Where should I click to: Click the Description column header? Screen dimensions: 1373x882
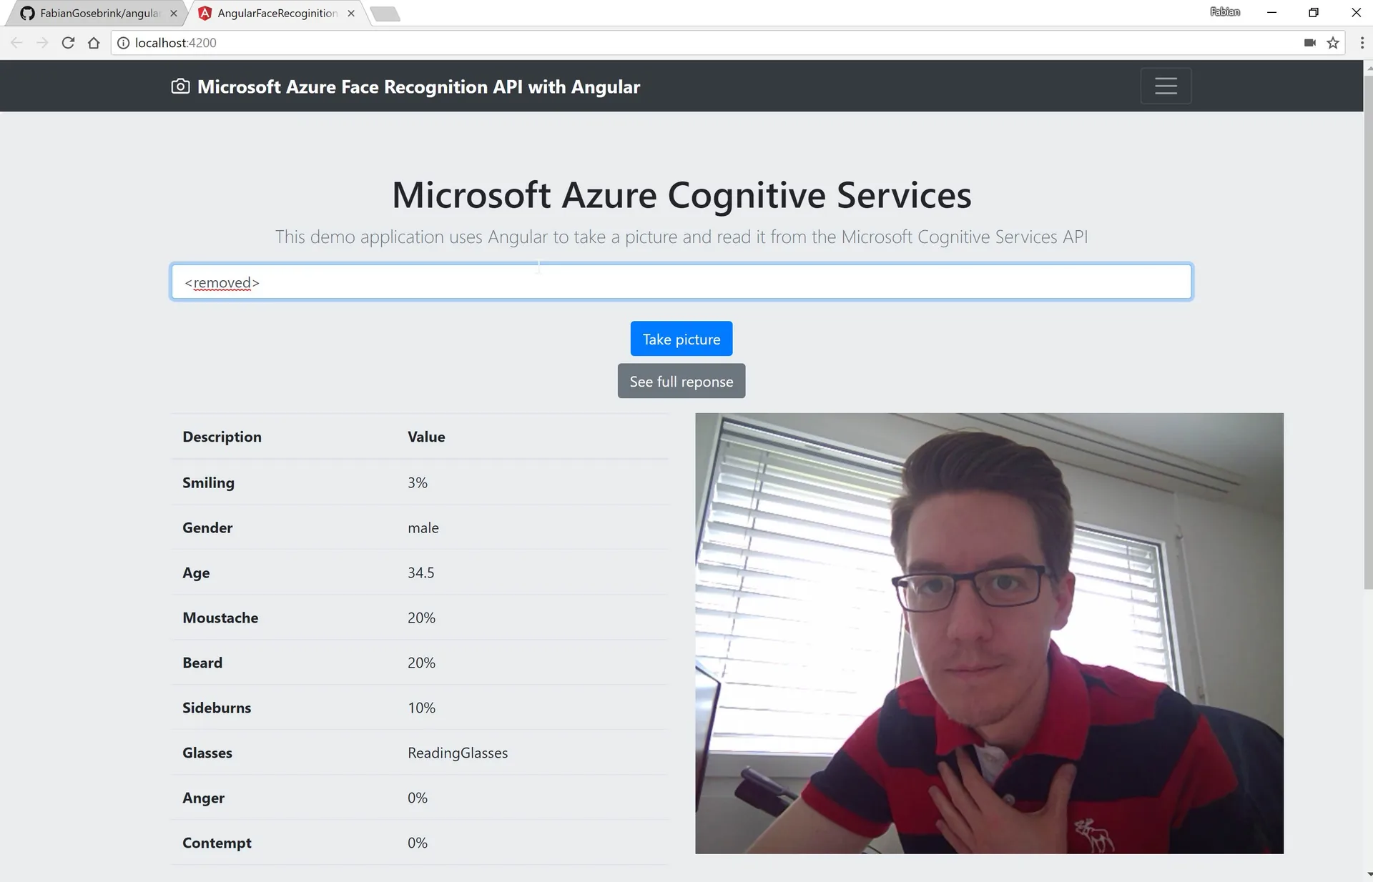click(222, 437)
